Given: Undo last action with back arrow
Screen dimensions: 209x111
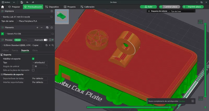Looking at the screenshot, I should (x=27, y=2).
